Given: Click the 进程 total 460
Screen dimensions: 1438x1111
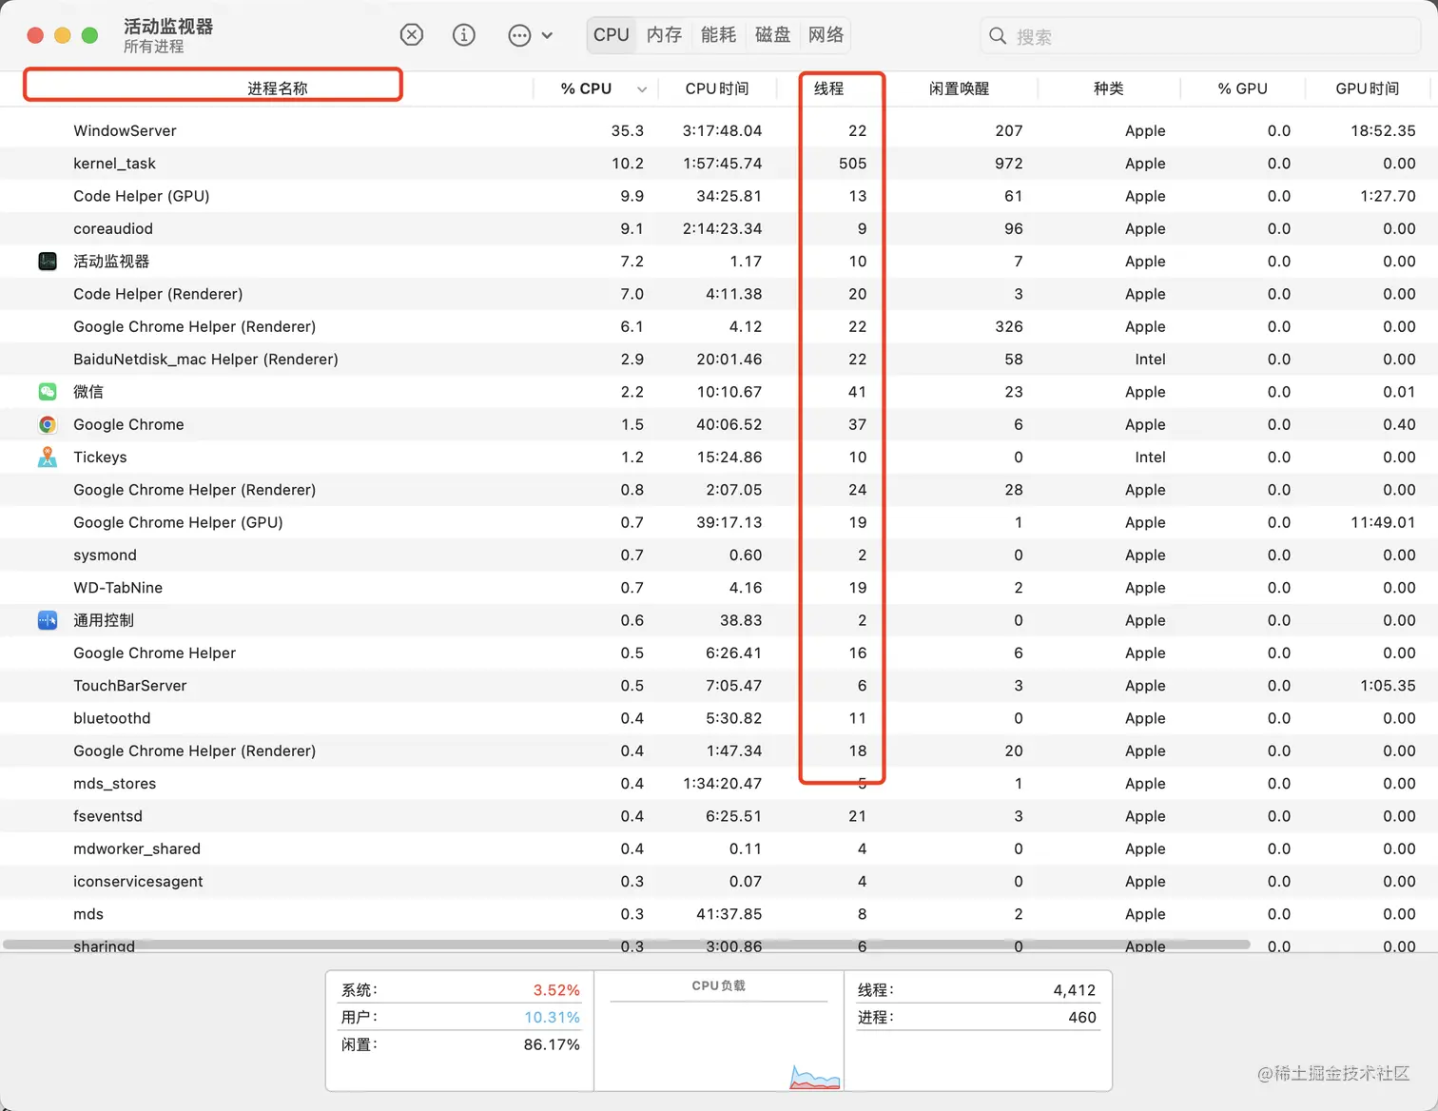Looking at the screenshot, I should tap(1082, 1017).
